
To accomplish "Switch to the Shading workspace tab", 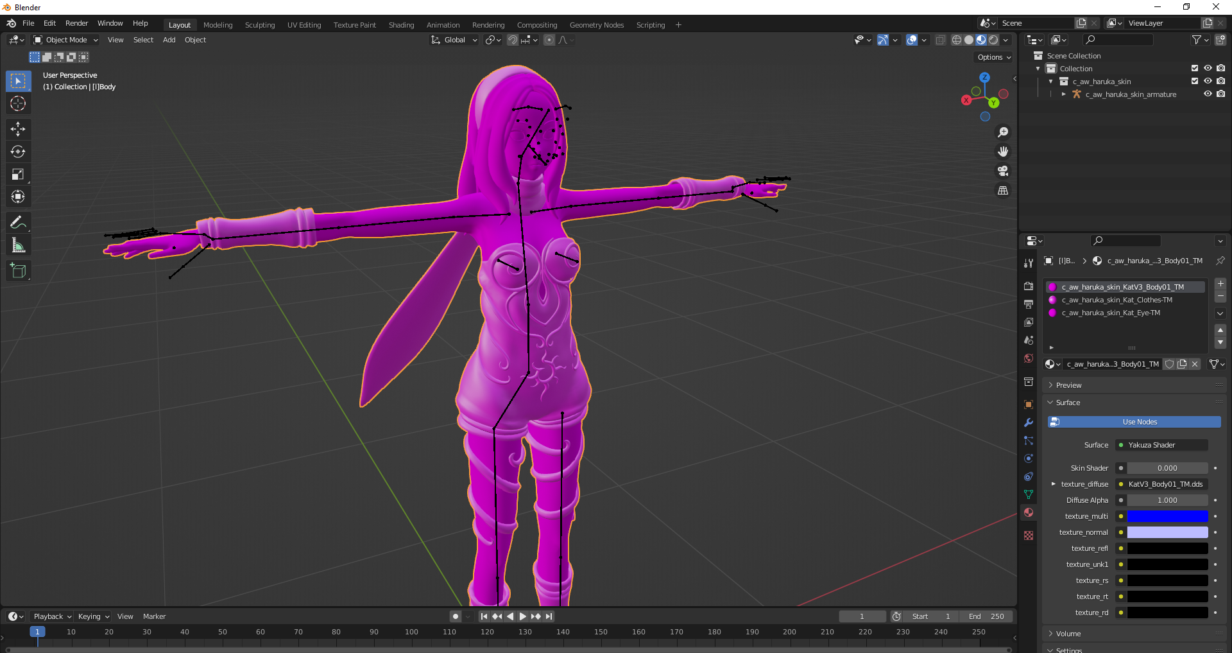I will (x=401, y=25).
